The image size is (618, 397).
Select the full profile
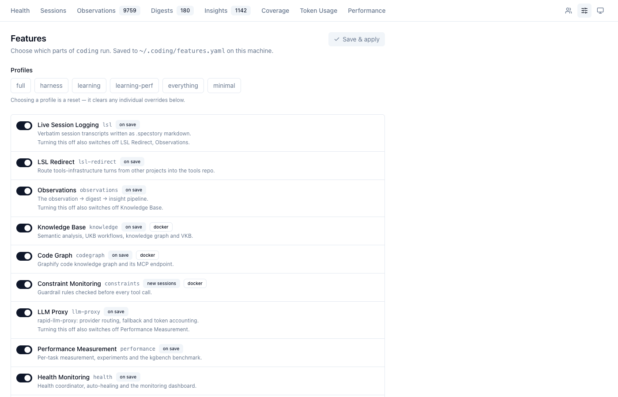tap(21, 86)
